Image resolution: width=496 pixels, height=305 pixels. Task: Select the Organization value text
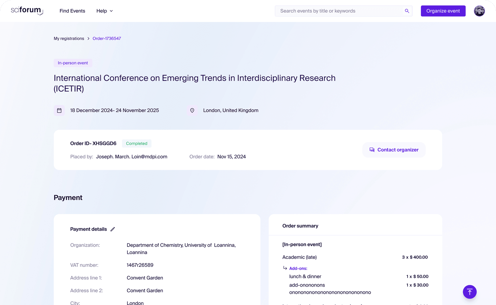(181, 249)
